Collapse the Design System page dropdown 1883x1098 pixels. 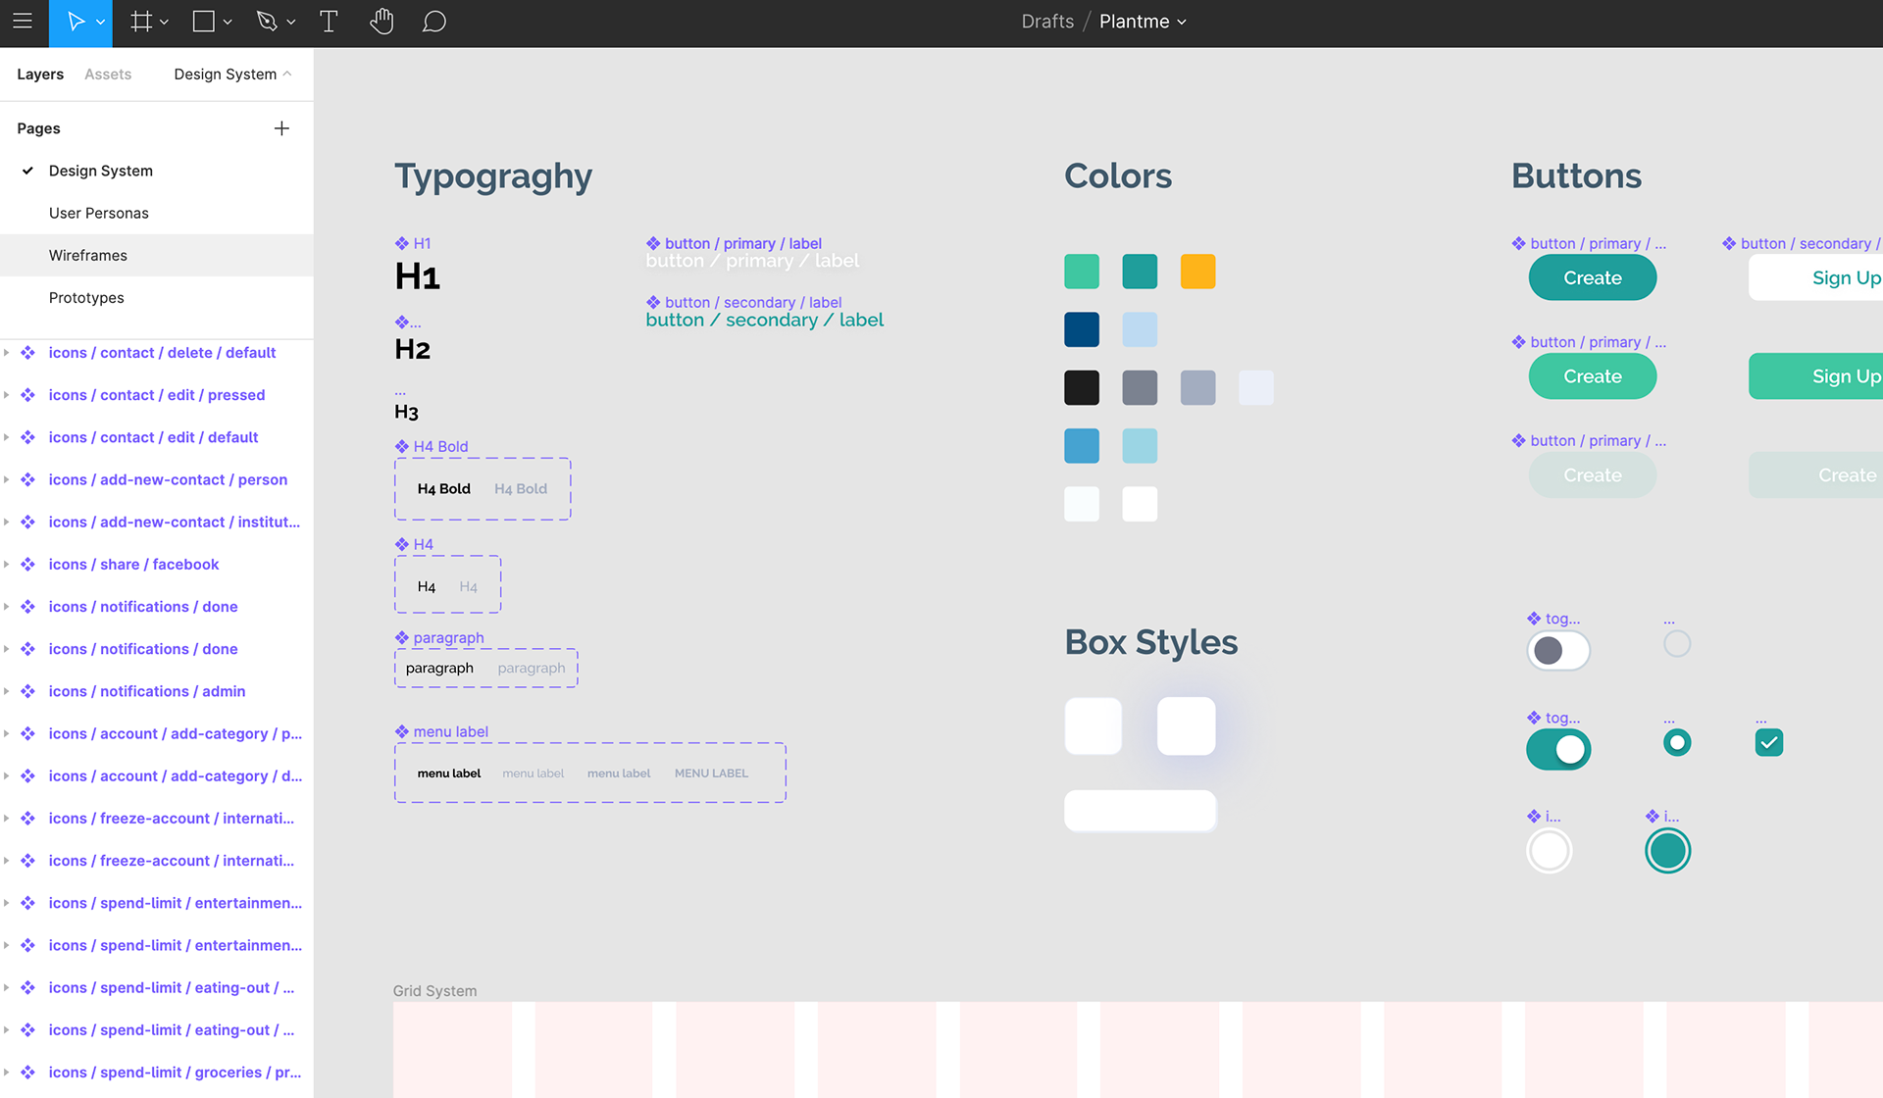232,75
